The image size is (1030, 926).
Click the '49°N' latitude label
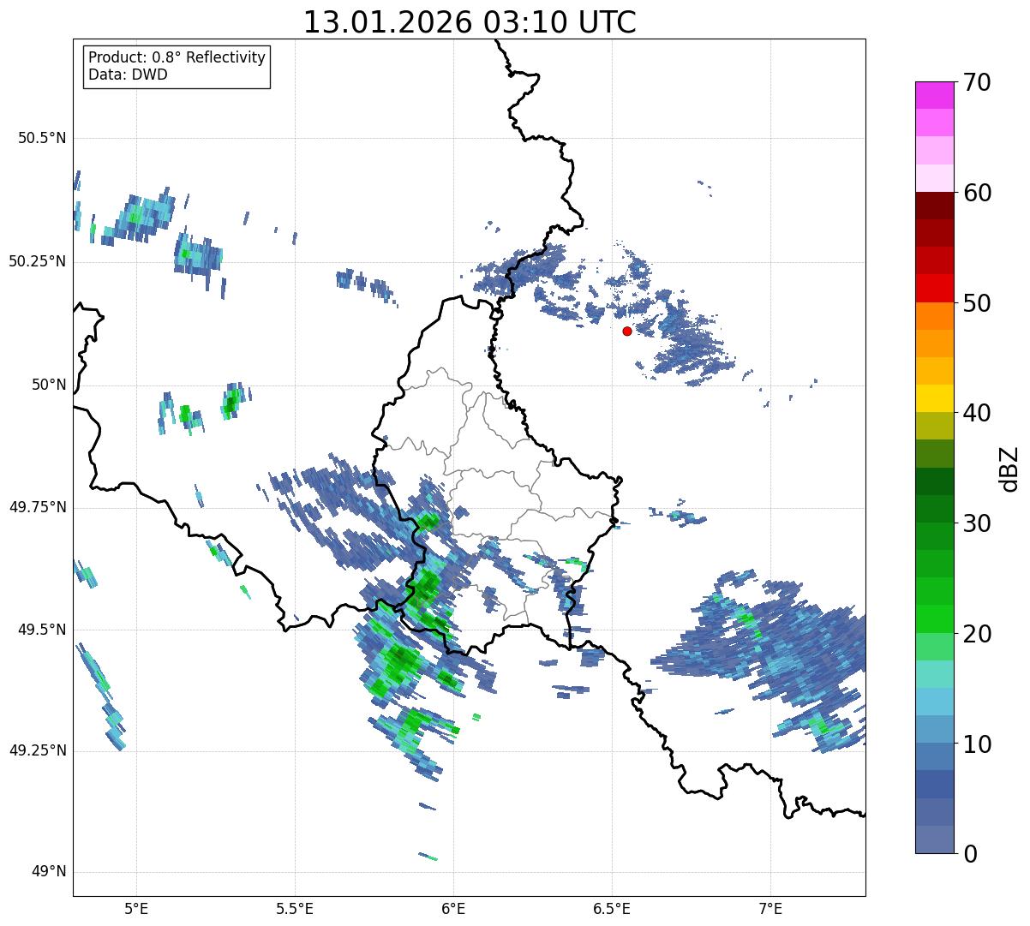pos(49,872)
